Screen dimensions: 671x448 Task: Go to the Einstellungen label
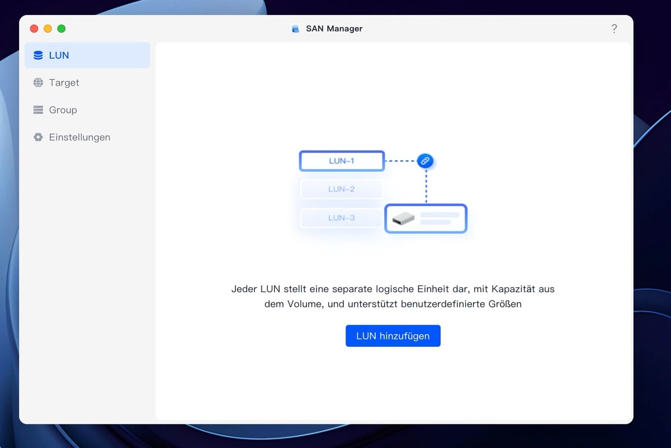(79, 137)
